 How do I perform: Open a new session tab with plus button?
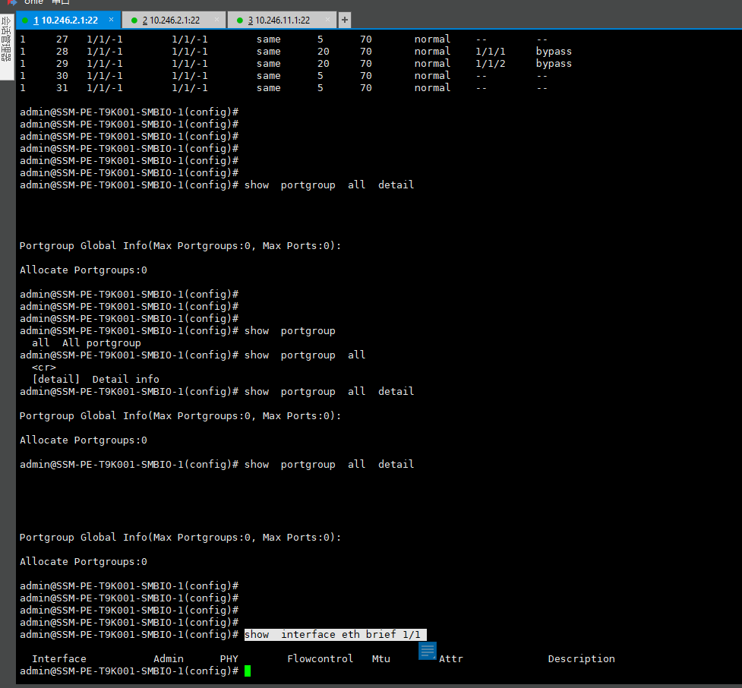coord(345,20)
